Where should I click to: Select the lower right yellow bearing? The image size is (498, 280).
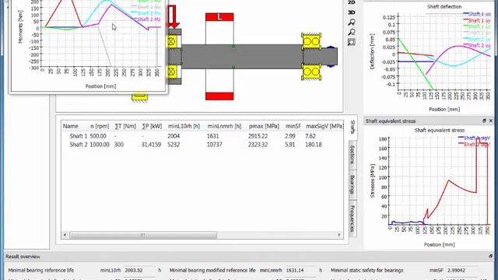click(x=311, y=72)
